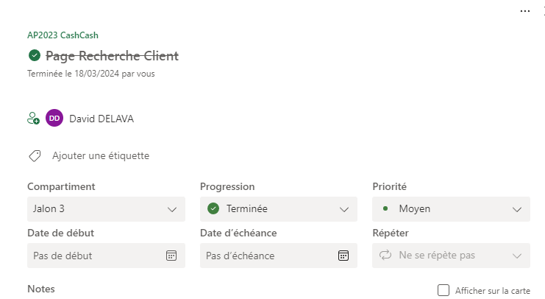Click the Pas de début date field
This screenshot has width=545, height=299.
96,256
